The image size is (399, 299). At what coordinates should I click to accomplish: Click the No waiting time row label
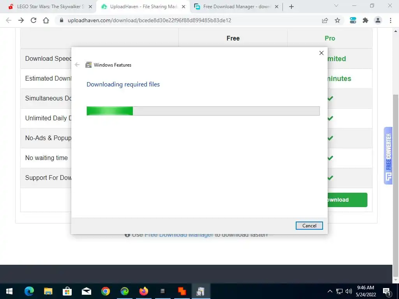coord(46,158)
